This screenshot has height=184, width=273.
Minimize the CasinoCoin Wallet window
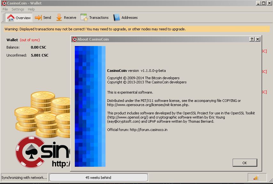258,3
